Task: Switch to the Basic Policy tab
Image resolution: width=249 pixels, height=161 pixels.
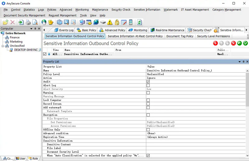Action: click(87, 30)
